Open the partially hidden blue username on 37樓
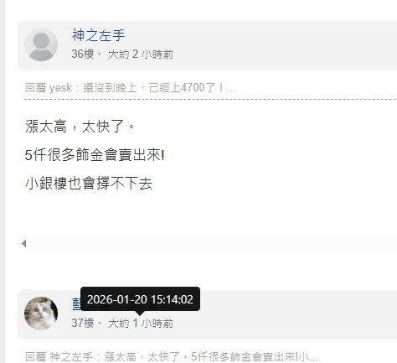This screenshot has height=363, width=397. pyautogui.click(x=76, y=304)
